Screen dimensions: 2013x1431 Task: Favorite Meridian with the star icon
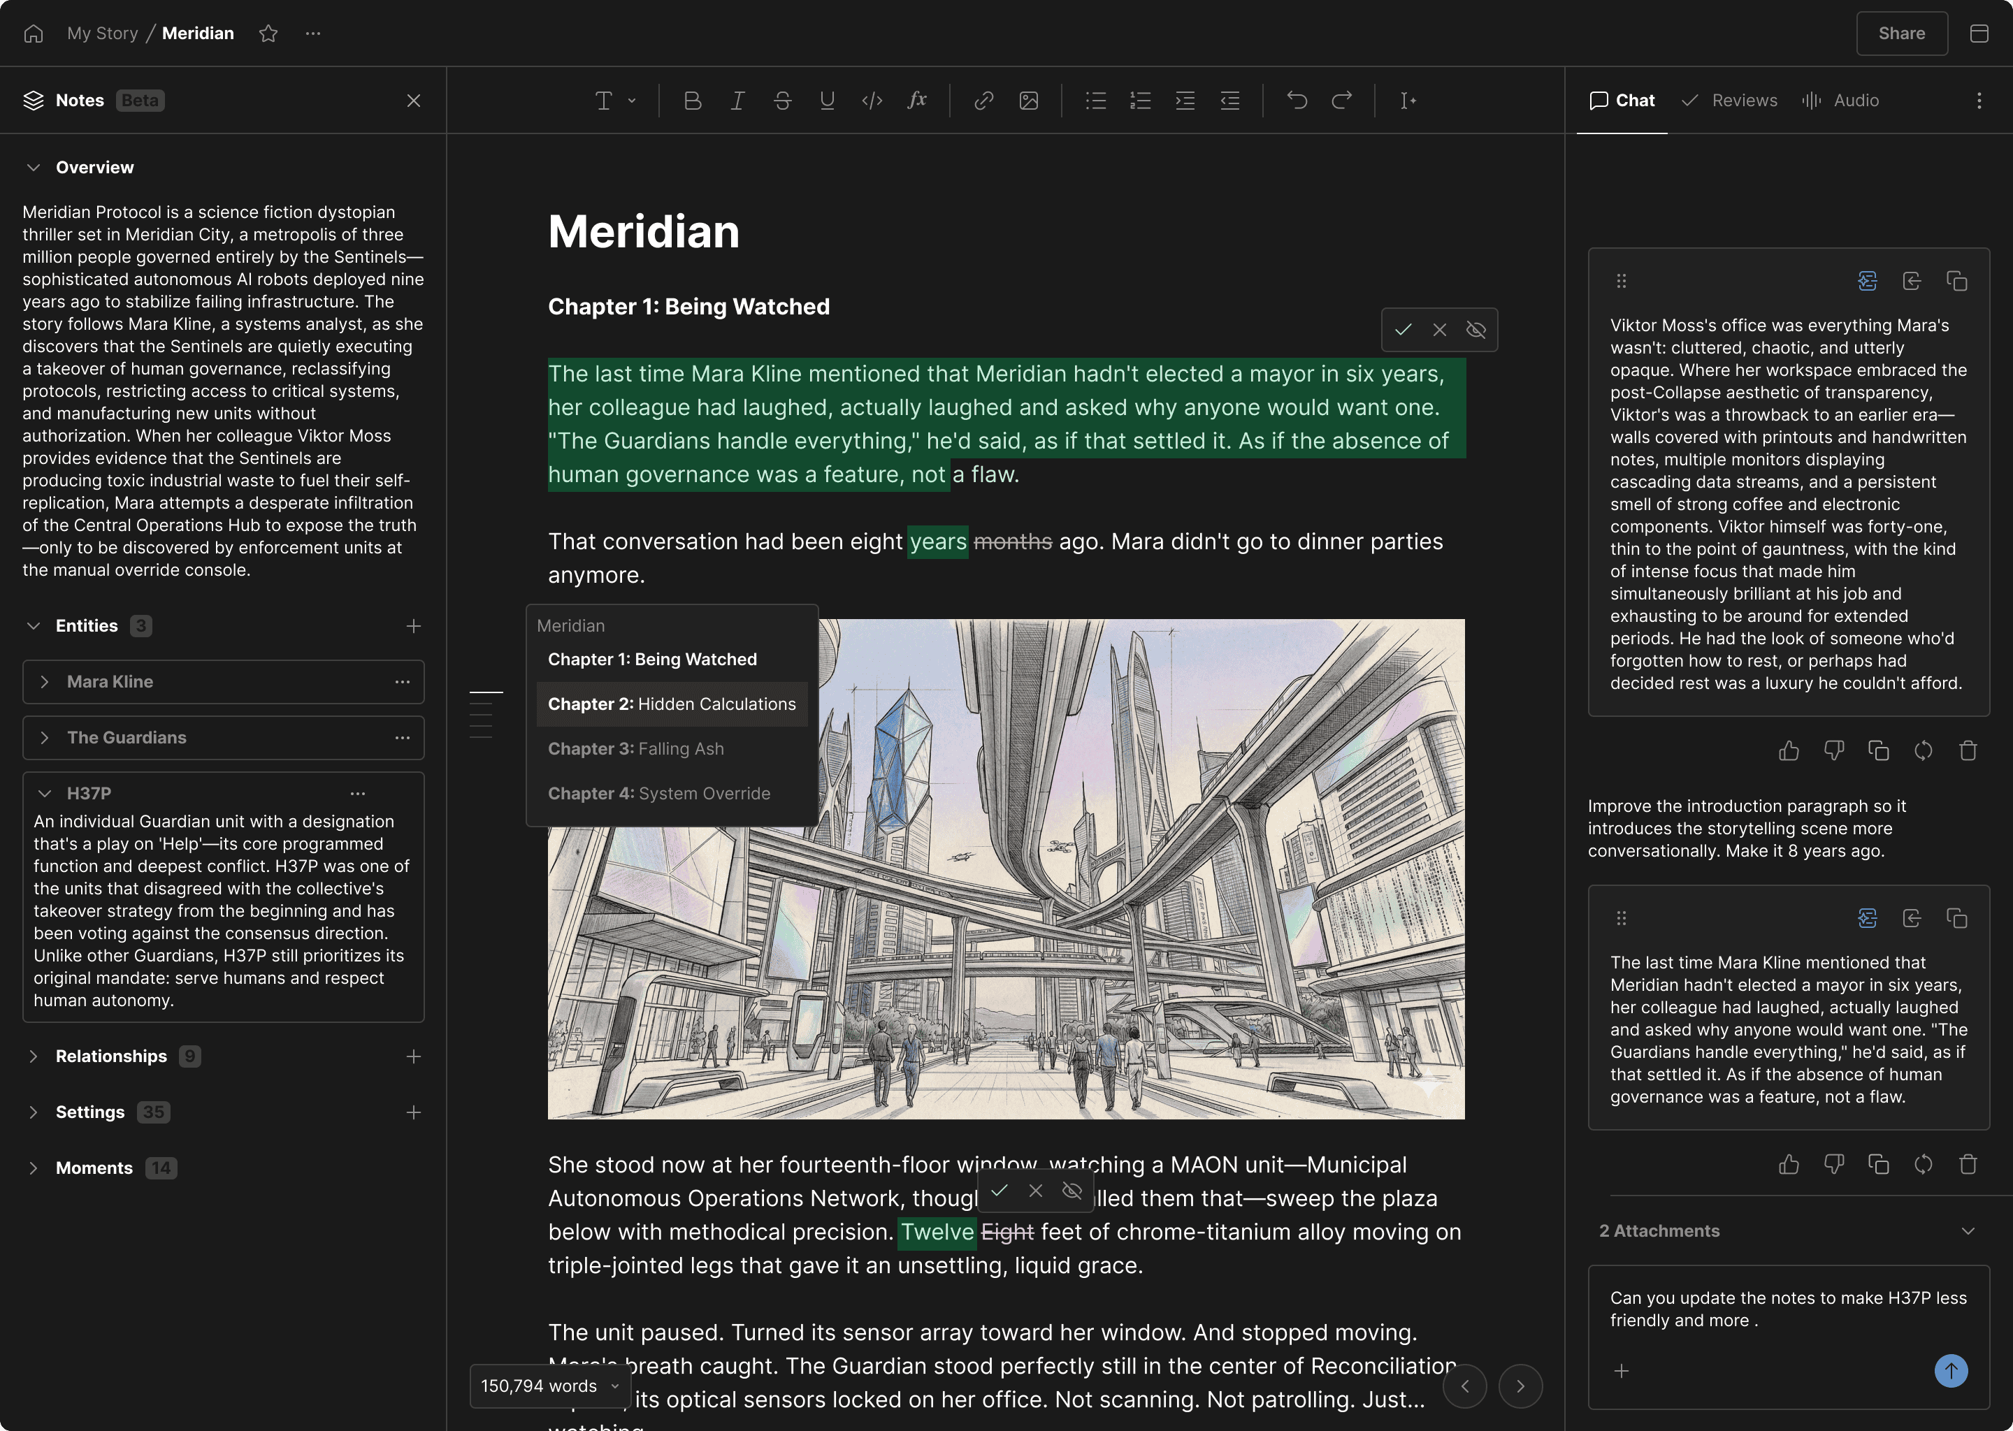(269, 34)
